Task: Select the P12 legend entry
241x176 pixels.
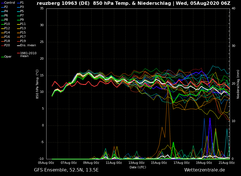Action: 5,28
